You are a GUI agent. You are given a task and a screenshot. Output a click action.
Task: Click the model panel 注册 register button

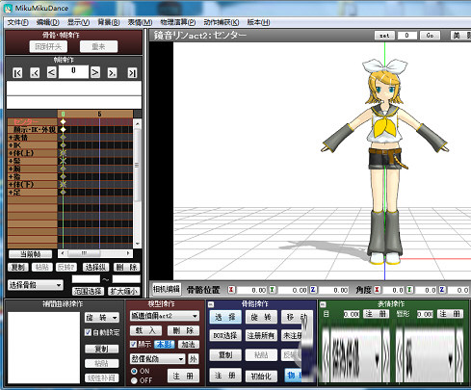click(183, 376)
